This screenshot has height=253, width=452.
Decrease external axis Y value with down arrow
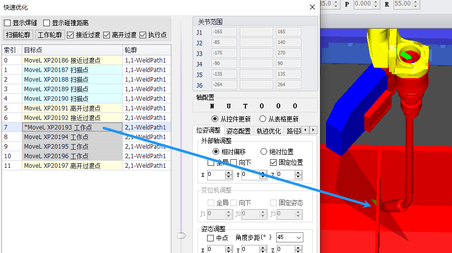(263, 177)
